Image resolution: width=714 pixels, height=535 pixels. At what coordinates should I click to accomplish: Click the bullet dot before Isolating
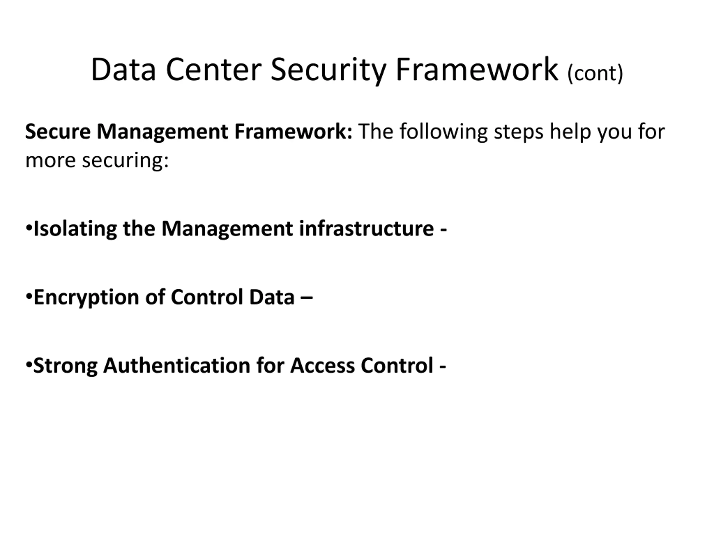tap(29, 228)
